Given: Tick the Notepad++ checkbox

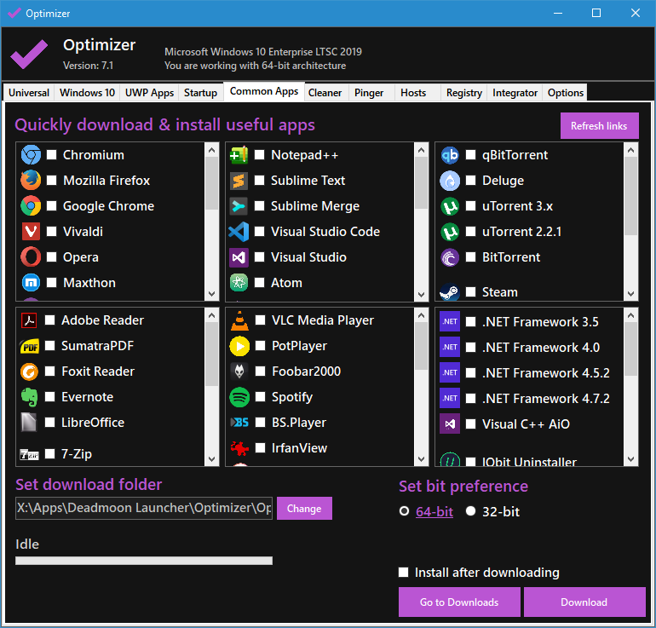Looking at the screenshot, I should [260, 155].
